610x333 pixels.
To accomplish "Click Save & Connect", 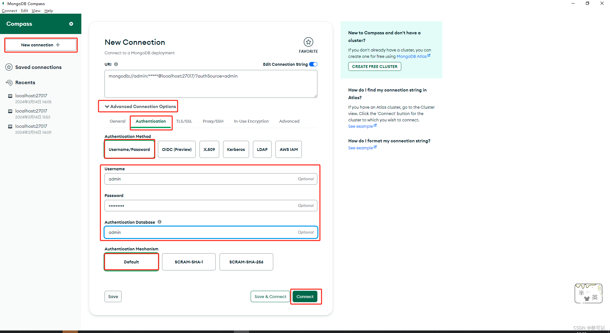I will [x=270, y=296].
